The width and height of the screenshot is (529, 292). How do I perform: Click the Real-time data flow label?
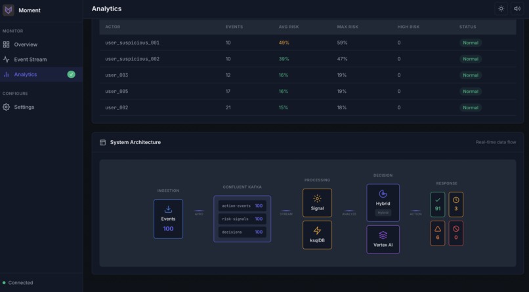496,142
